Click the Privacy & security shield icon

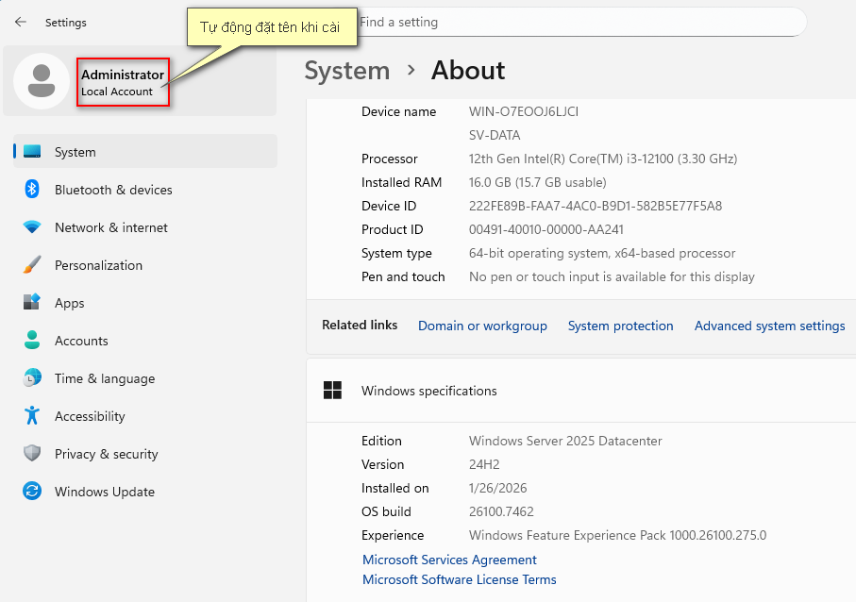pyautogui.click(x=32, y=453)
